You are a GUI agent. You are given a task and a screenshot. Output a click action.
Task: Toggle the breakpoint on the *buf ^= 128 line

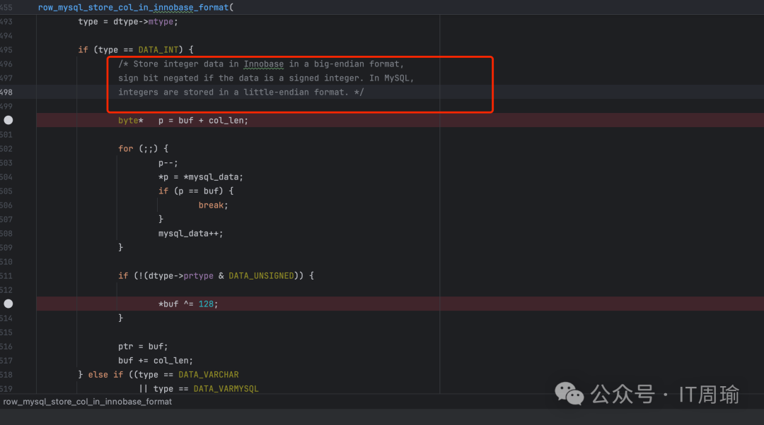[8, 304]
